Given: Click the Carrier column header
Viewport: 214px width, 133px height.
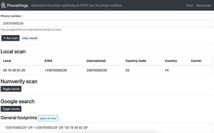Looking at the screenshot, I should point(196,61).
